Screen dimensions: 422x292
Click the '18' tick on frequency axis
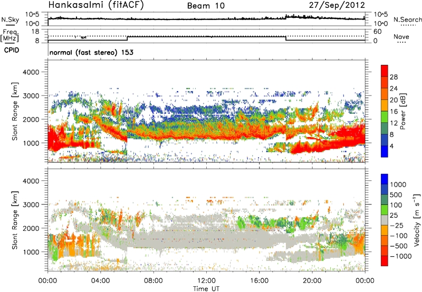click(x=35, y=32)
